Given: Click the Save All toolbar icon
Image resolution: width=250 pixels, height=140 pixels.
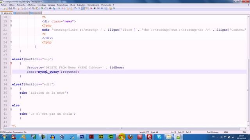Looking at the screenshot, I should 14,8.
